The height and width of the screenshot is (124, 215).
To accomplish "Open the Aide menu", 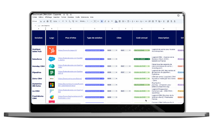I will (x=92, y=17).
